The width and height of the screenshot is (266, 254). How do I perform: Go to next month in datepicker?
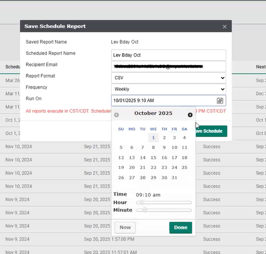[190, 115]
